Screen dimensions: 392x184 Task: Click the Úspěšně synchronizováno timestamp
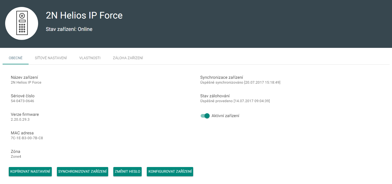point(240,83)
